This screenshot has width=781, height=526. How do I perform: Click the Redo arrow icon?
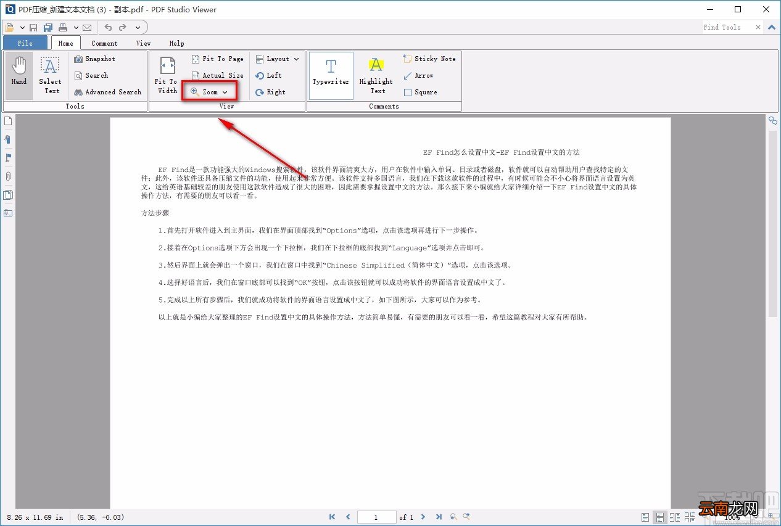123,27
